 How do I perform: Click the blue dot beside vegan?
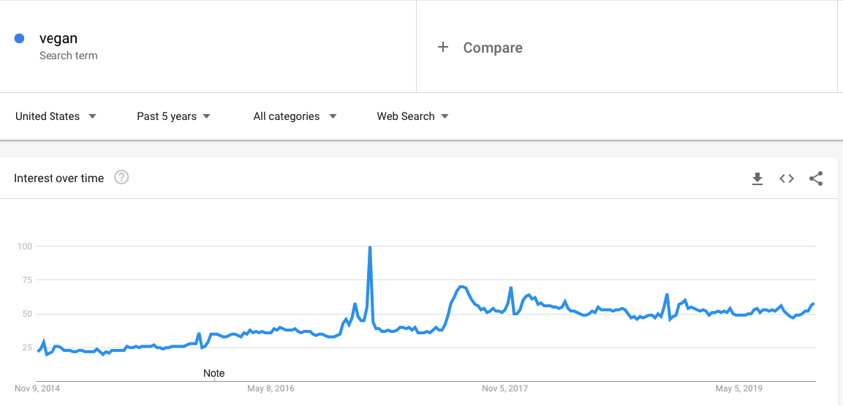pyautogui.click(x=20, y=39)
